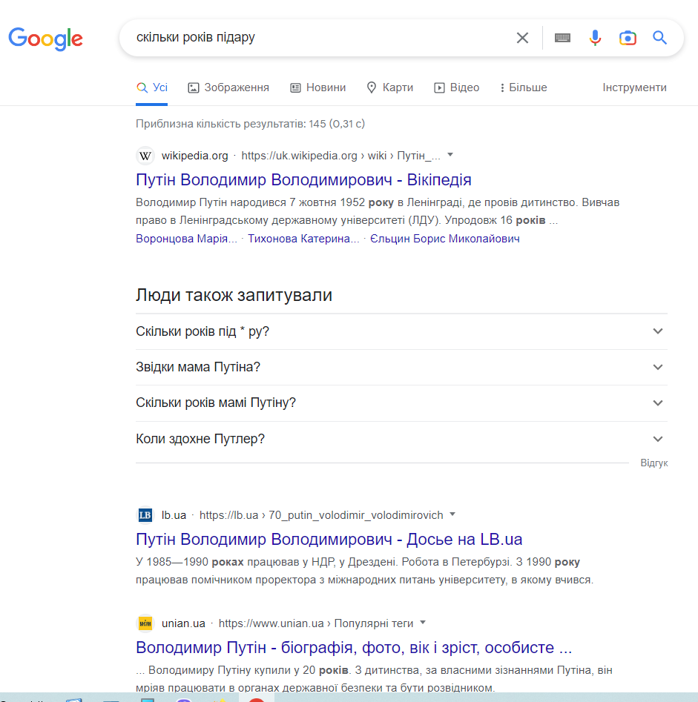Switch to Новини tab
Image resolution: width=698 pixels, height=702 pixels.
tap(318, 87)
